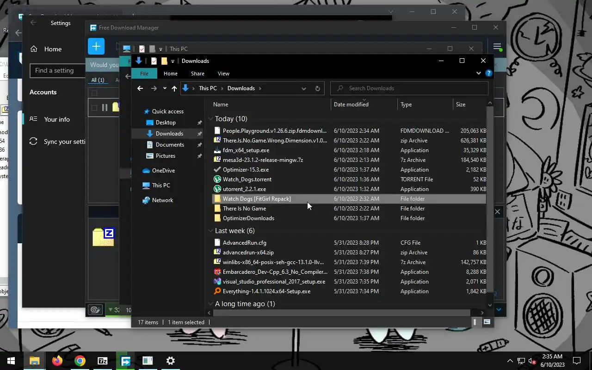Viewport: 592px width, 370px height.
Task: Collapse the Today (10) group
Action: click(210, 119)
